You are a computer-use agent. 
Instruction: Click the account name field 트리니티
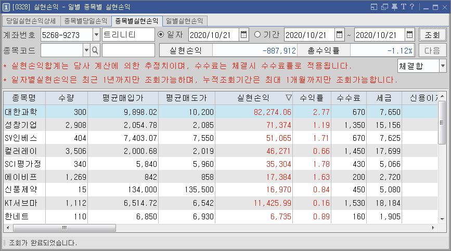128,35
